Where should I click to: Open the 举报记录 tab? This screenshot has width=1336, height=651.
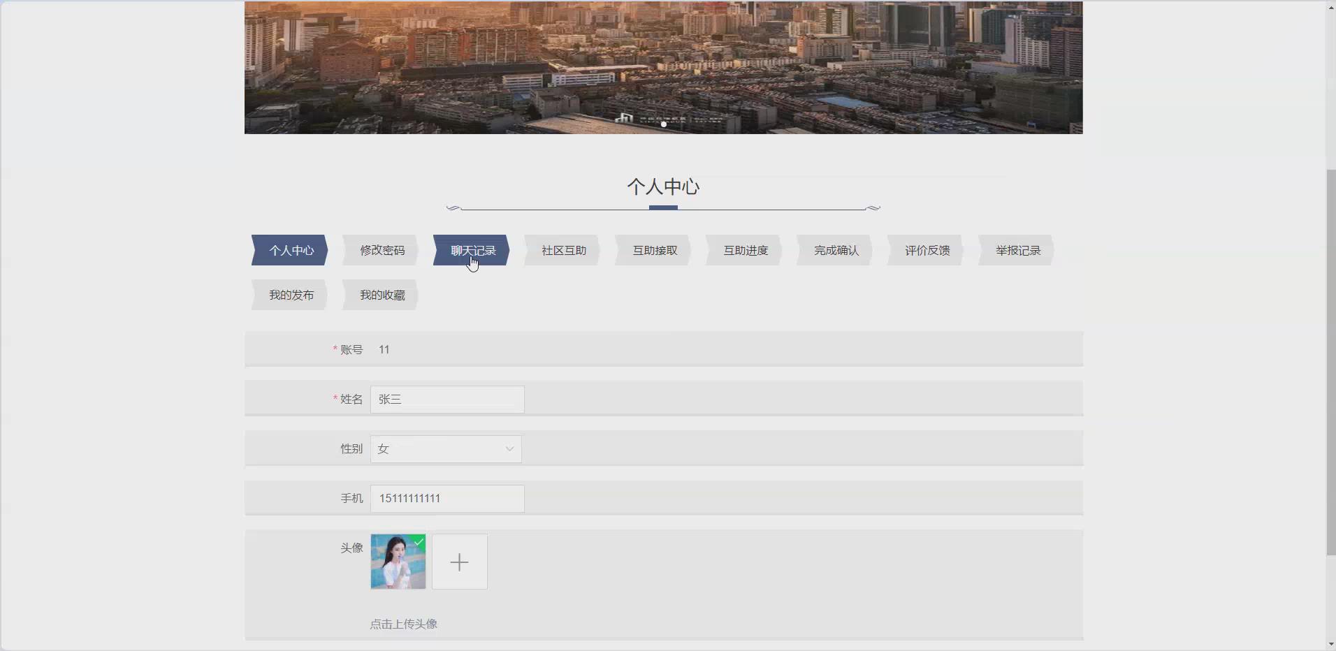point(1017,250)
